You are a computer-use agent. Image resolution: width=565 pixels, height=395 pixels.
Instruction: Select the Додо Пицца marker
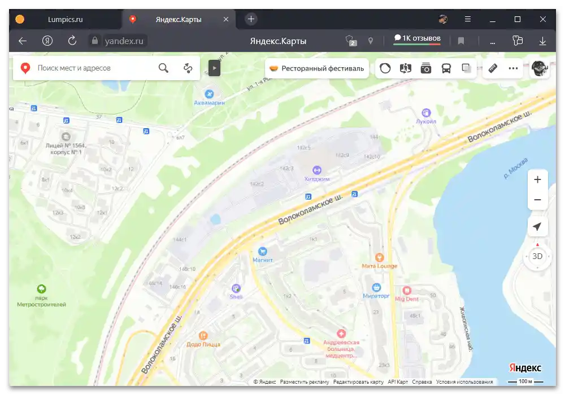point(203,336)
